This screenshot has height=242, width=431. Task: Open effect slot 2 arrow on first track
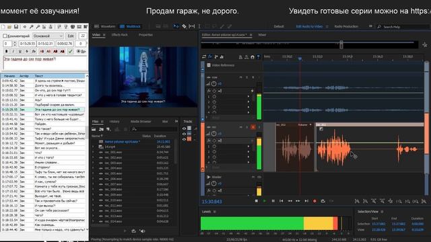248,102
